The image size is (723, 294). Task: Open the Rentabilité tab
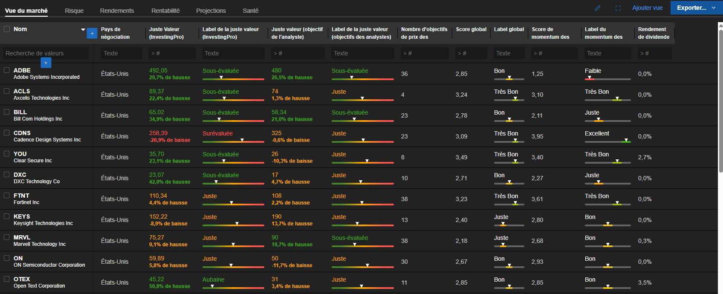click(165, 11)
